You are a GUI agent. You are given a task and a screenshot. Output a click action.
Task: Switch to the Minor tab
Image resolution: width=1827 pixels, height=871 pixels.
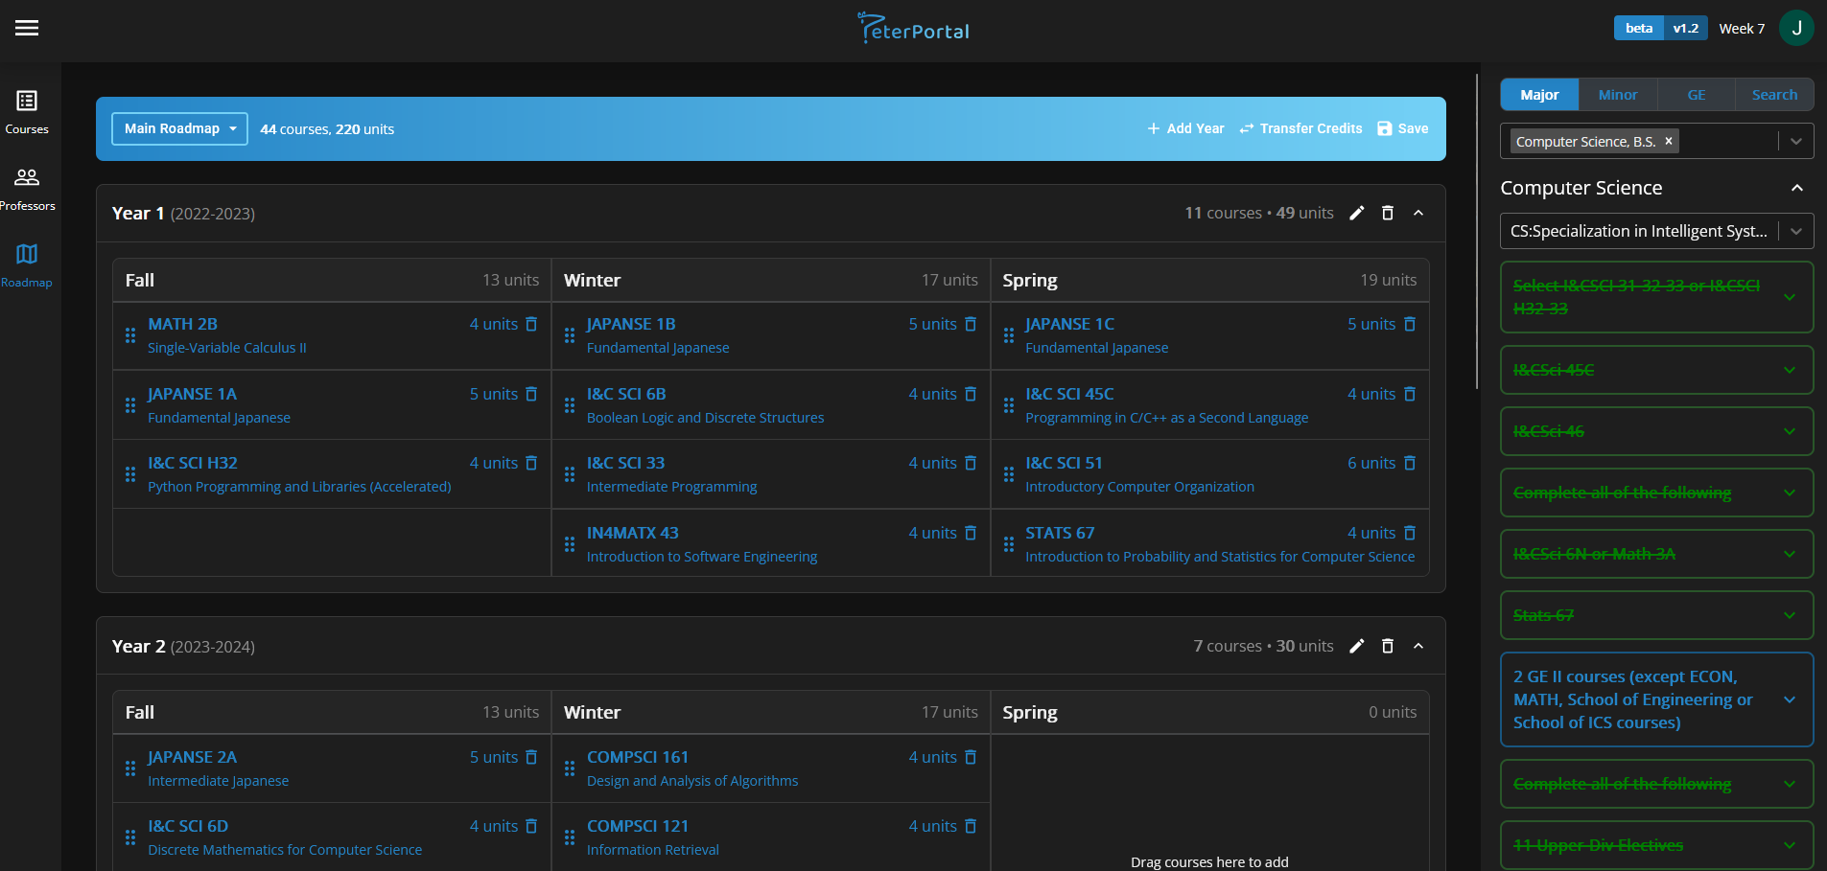point(1617,95)
